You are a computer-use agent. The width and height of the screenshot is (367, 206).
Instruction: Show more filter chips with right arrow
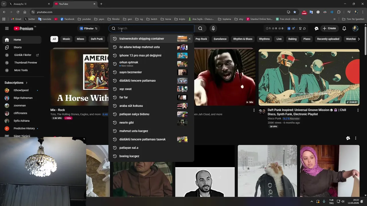pos(358,39)
